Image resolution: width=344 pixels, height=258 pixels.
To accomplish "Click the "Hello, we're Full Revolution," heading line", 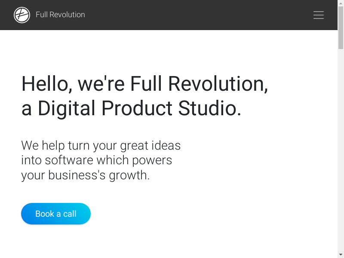I will [144, 83].
